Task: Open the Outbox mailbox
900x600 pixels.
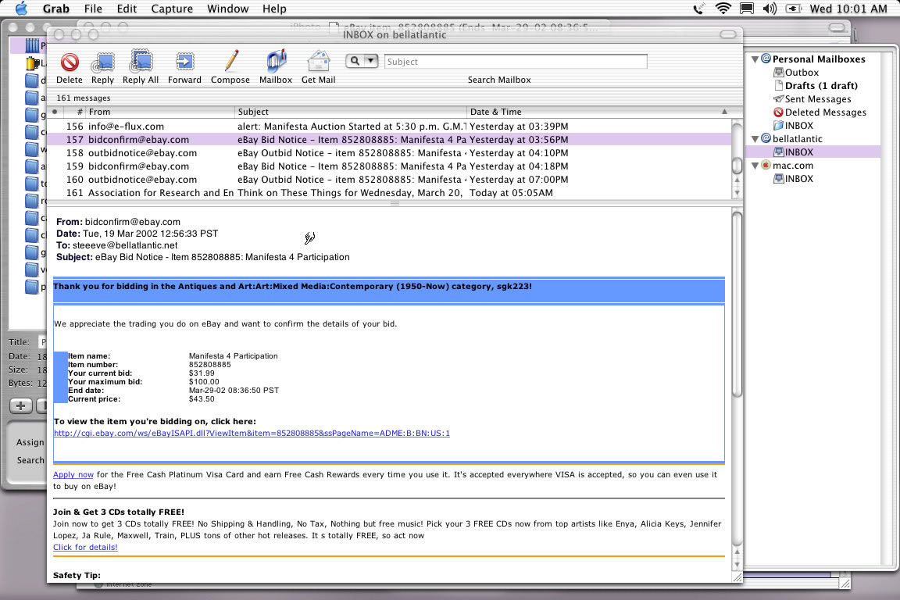Action: (796, 73)
